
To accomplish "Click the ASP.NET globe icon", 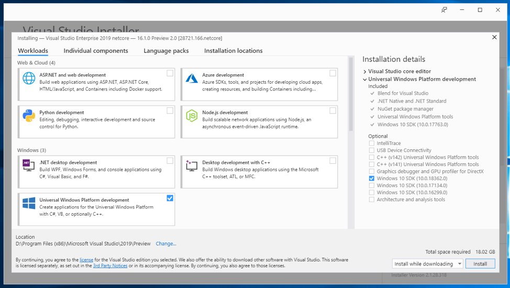I will (29, 79).
